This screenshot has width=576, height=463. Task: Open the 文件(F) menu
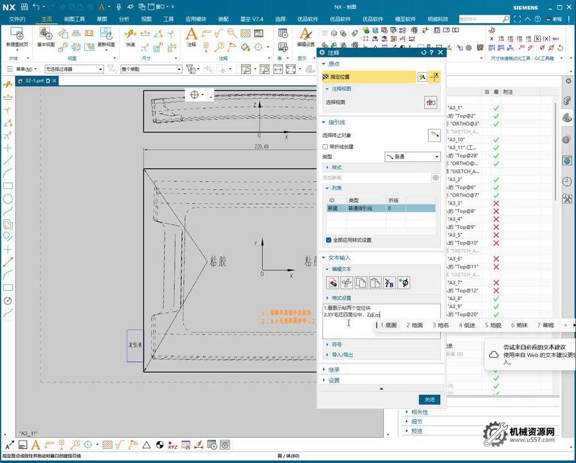[x=17, y=19]
